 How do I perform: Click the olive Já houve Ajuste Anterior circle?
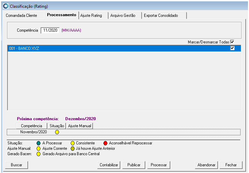73,149
